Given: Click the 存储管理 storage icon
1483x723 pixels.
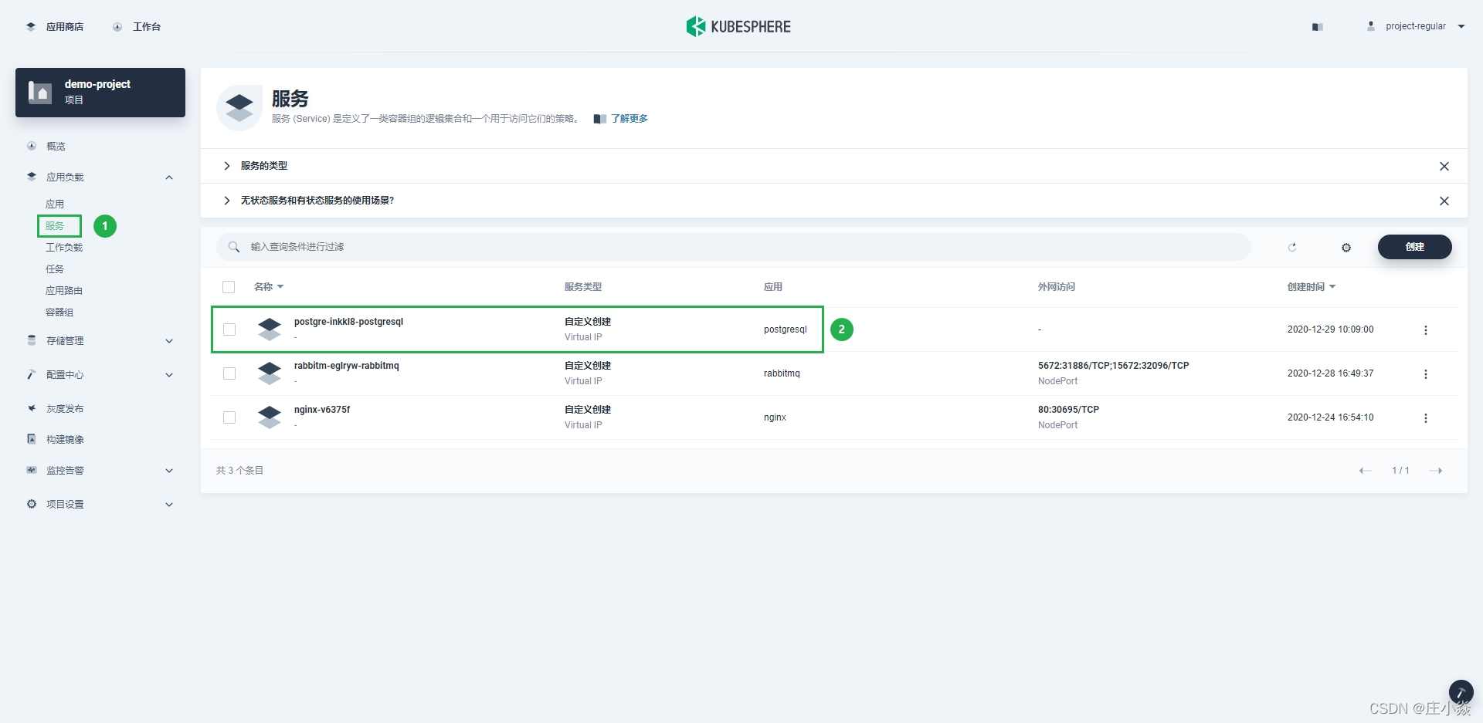Looking at the screenshot, I should pyautogui.click(x=32, y=340).
